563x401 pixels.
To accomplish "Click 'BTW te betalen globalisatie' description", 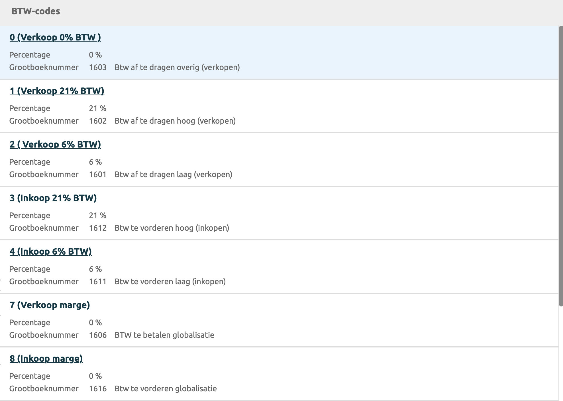I will point(164,335).
